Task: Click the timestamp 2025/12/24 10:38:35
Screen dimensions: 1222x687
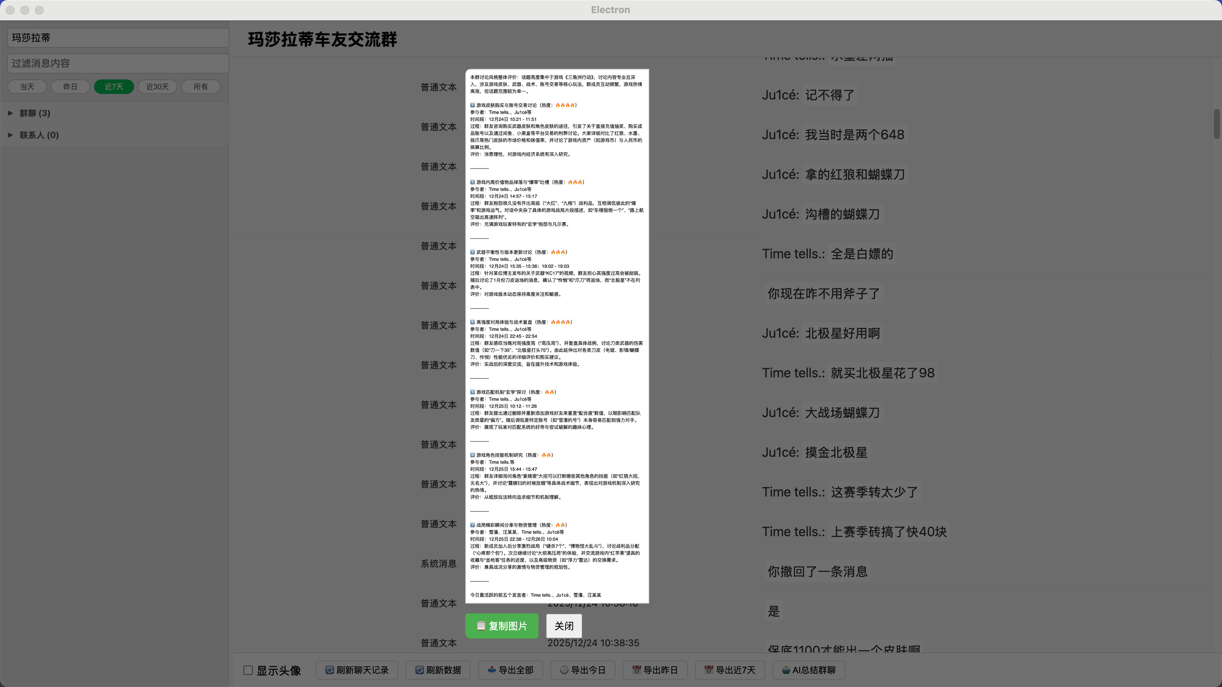Action: click(594, 643)
